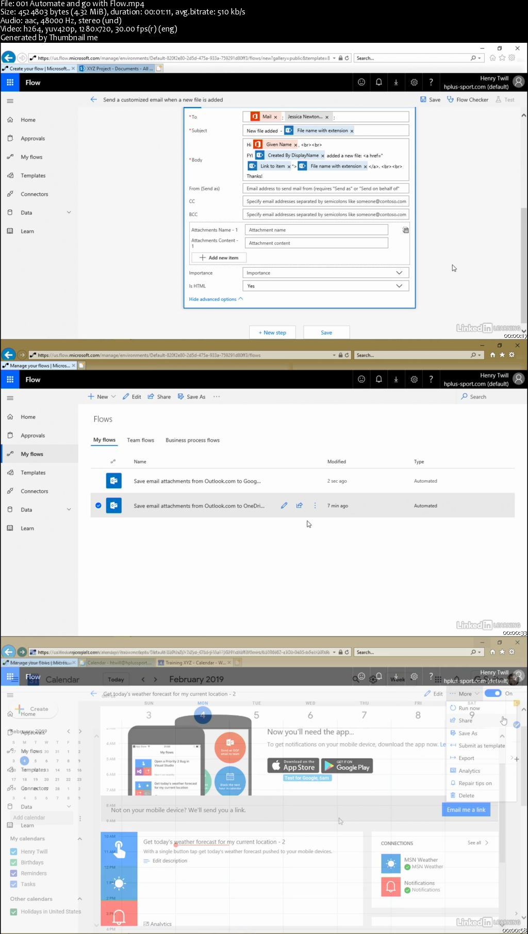Click in the Attachment name input field
Screen dimensions: 528x934
click(x=316, y=230)
